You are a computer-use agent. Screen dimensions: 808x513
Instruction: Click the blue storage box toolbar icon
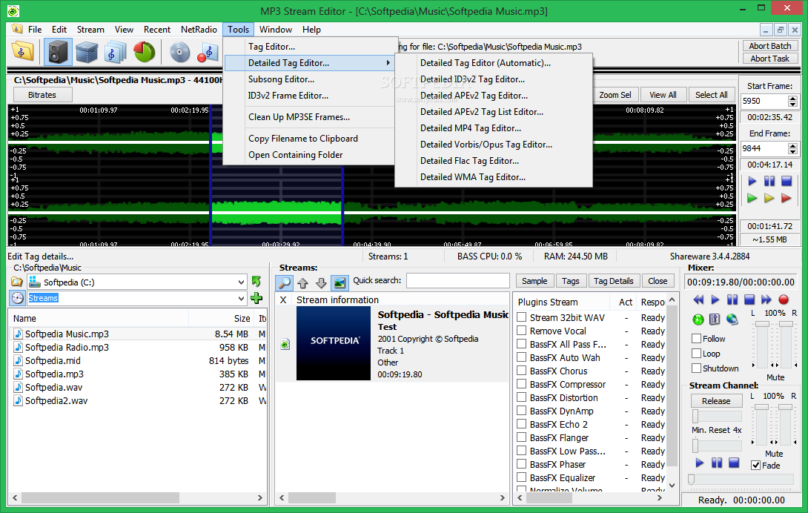[87, 52]
